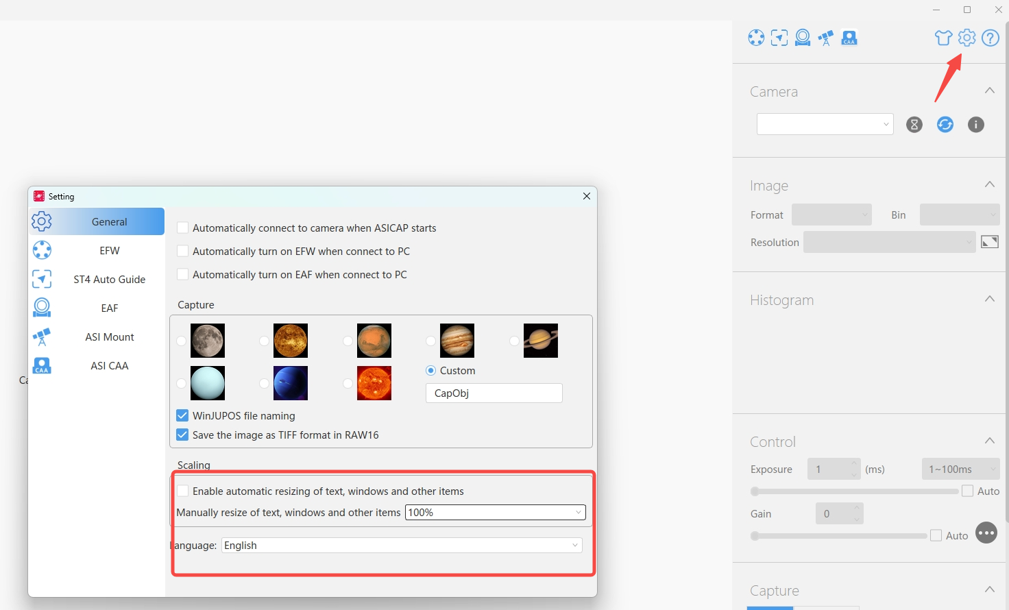
Task: Select the Custom capture object radio button
Action: click(431, 371)
